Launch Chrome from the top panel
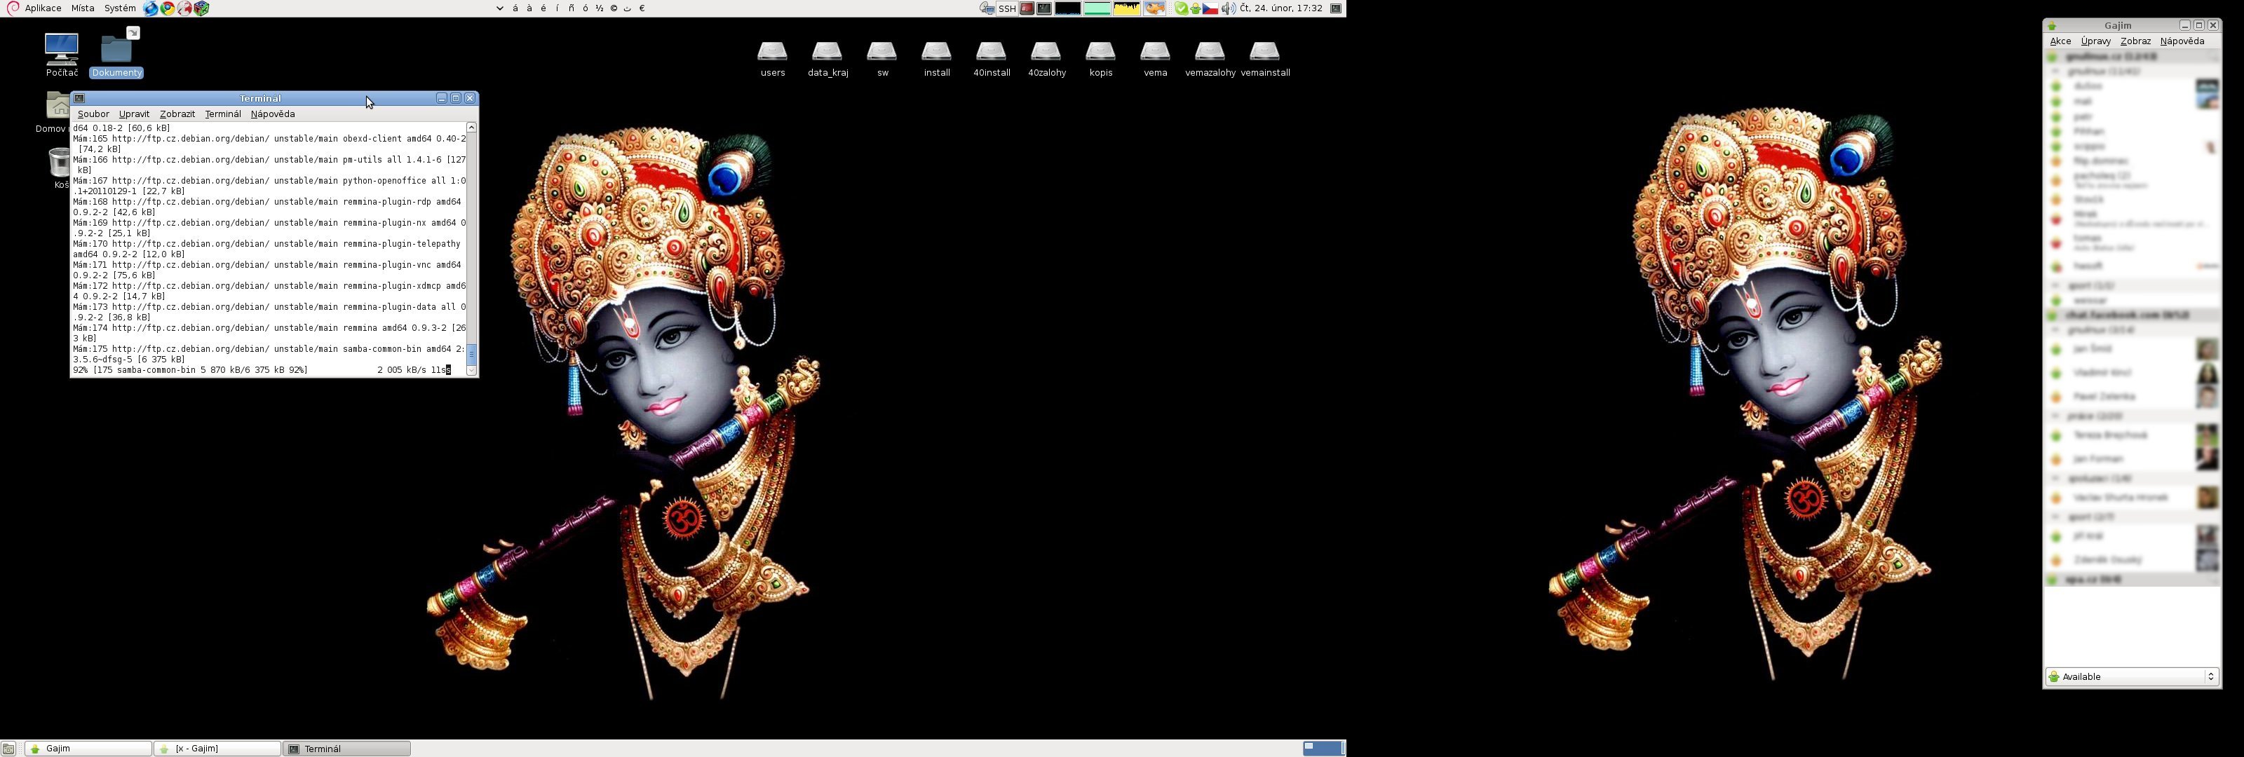The width and height of the screenshot is (2244, 757). 168,8
